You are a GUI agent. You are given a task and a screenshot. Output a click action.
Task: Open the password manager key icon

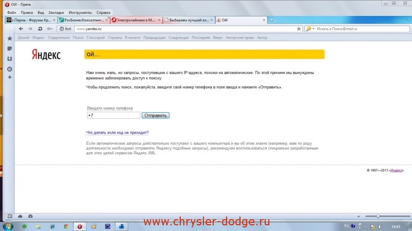point(49,29)
